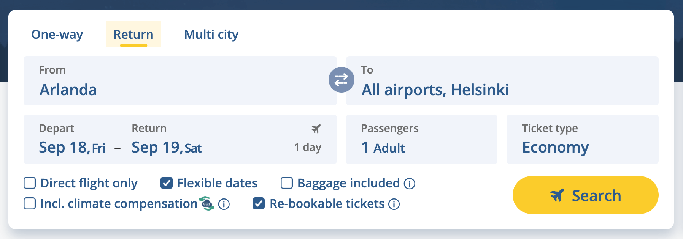683x239 pixels.
Task: Swap origin and destination airports
Action: (341, 80)
